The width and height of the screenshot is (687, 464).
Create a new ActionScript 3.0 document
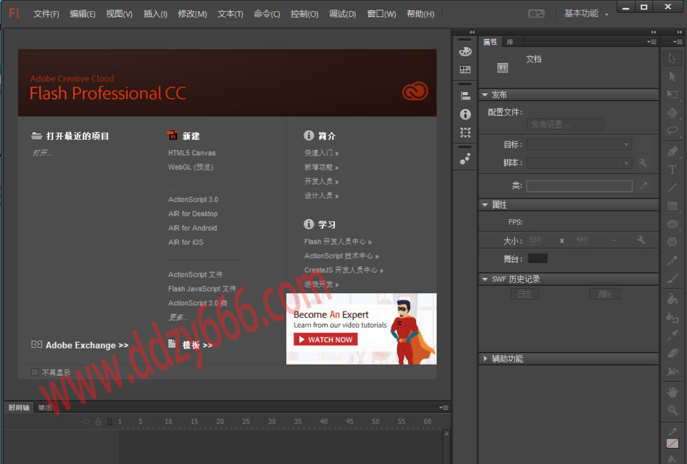click(193, 199)
